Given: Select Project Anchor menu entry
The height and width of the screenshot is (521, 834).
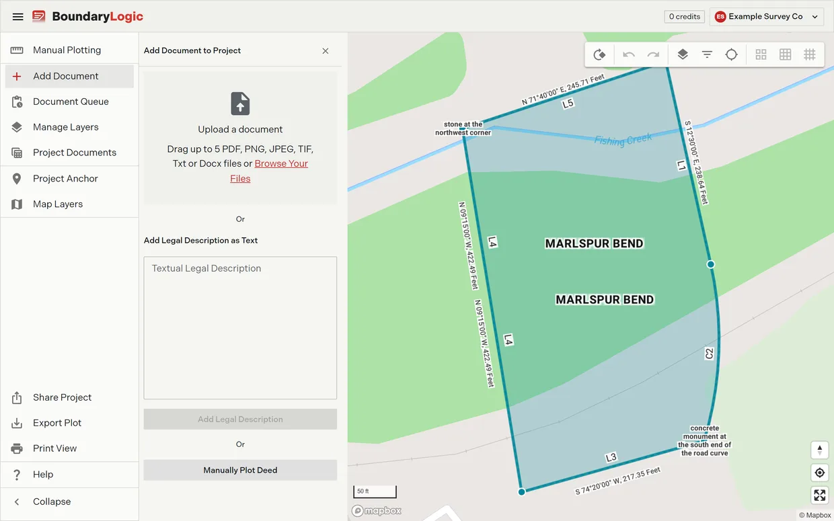Looking at the screenshot, I should coord(69,179).
